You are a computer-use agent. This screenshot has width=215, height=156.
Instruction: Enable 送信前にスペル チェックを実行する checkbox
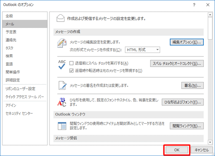71,63
